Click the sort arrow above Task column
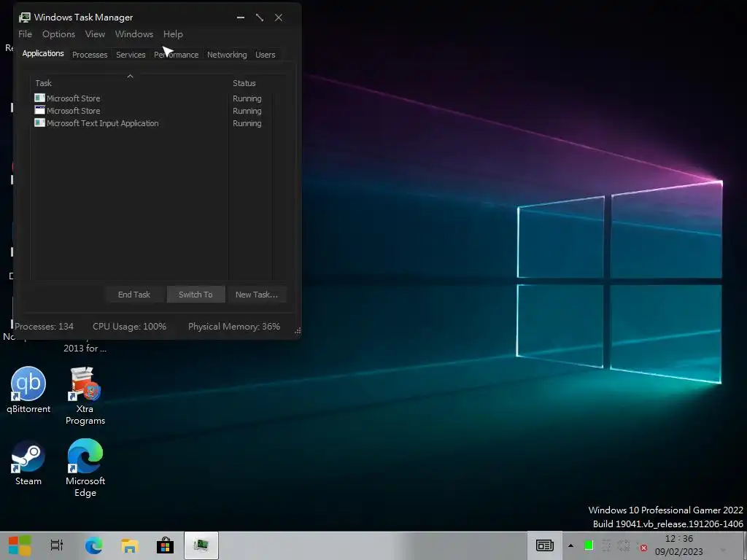The image size is (747, 560). click(x=130, y=76)
